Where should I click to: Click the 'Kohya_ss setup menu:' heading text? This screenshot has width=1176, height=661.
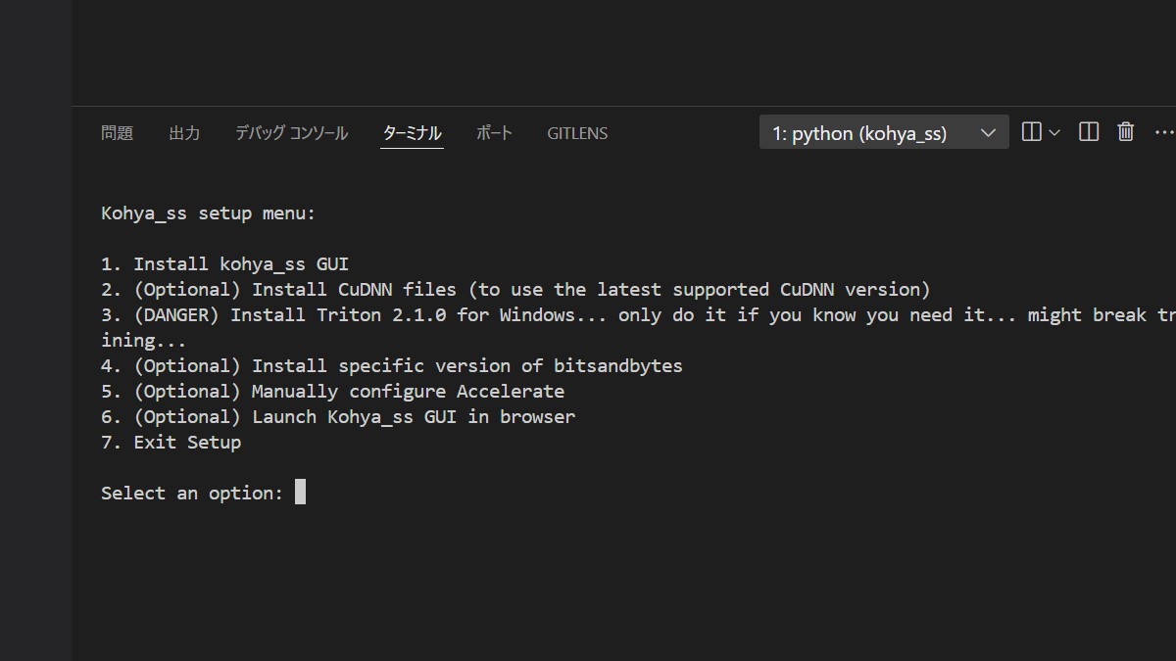[209, 213]
